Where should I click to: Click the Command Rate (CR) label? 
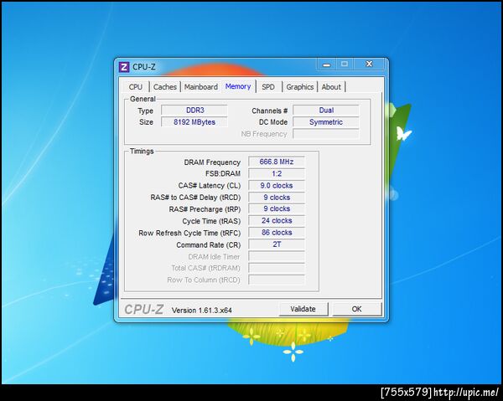pyautogui.click(x=209, y=245)
